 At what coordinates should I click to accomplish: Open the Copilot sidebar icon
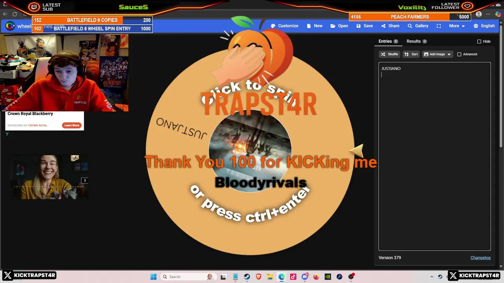[x=498, y=14]
